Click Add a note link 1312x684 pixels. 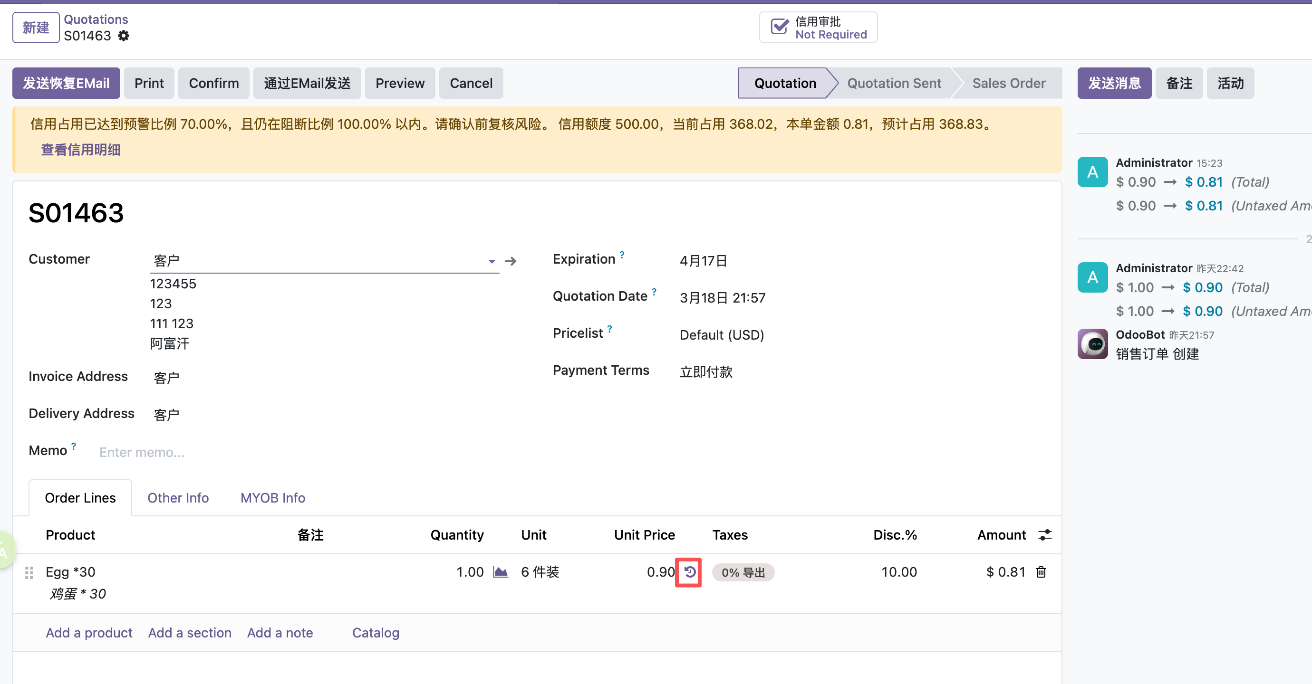tap(280, 633)
